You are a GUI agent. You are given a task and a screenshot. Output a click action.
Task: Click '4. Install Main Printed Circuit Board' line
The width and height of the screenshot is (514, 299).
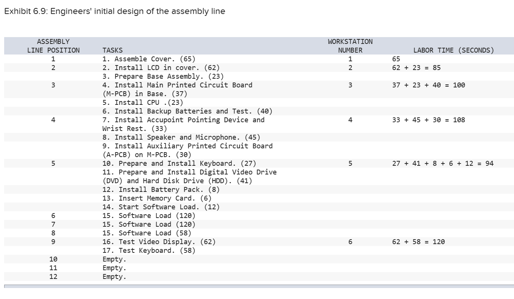click(177, 85)
